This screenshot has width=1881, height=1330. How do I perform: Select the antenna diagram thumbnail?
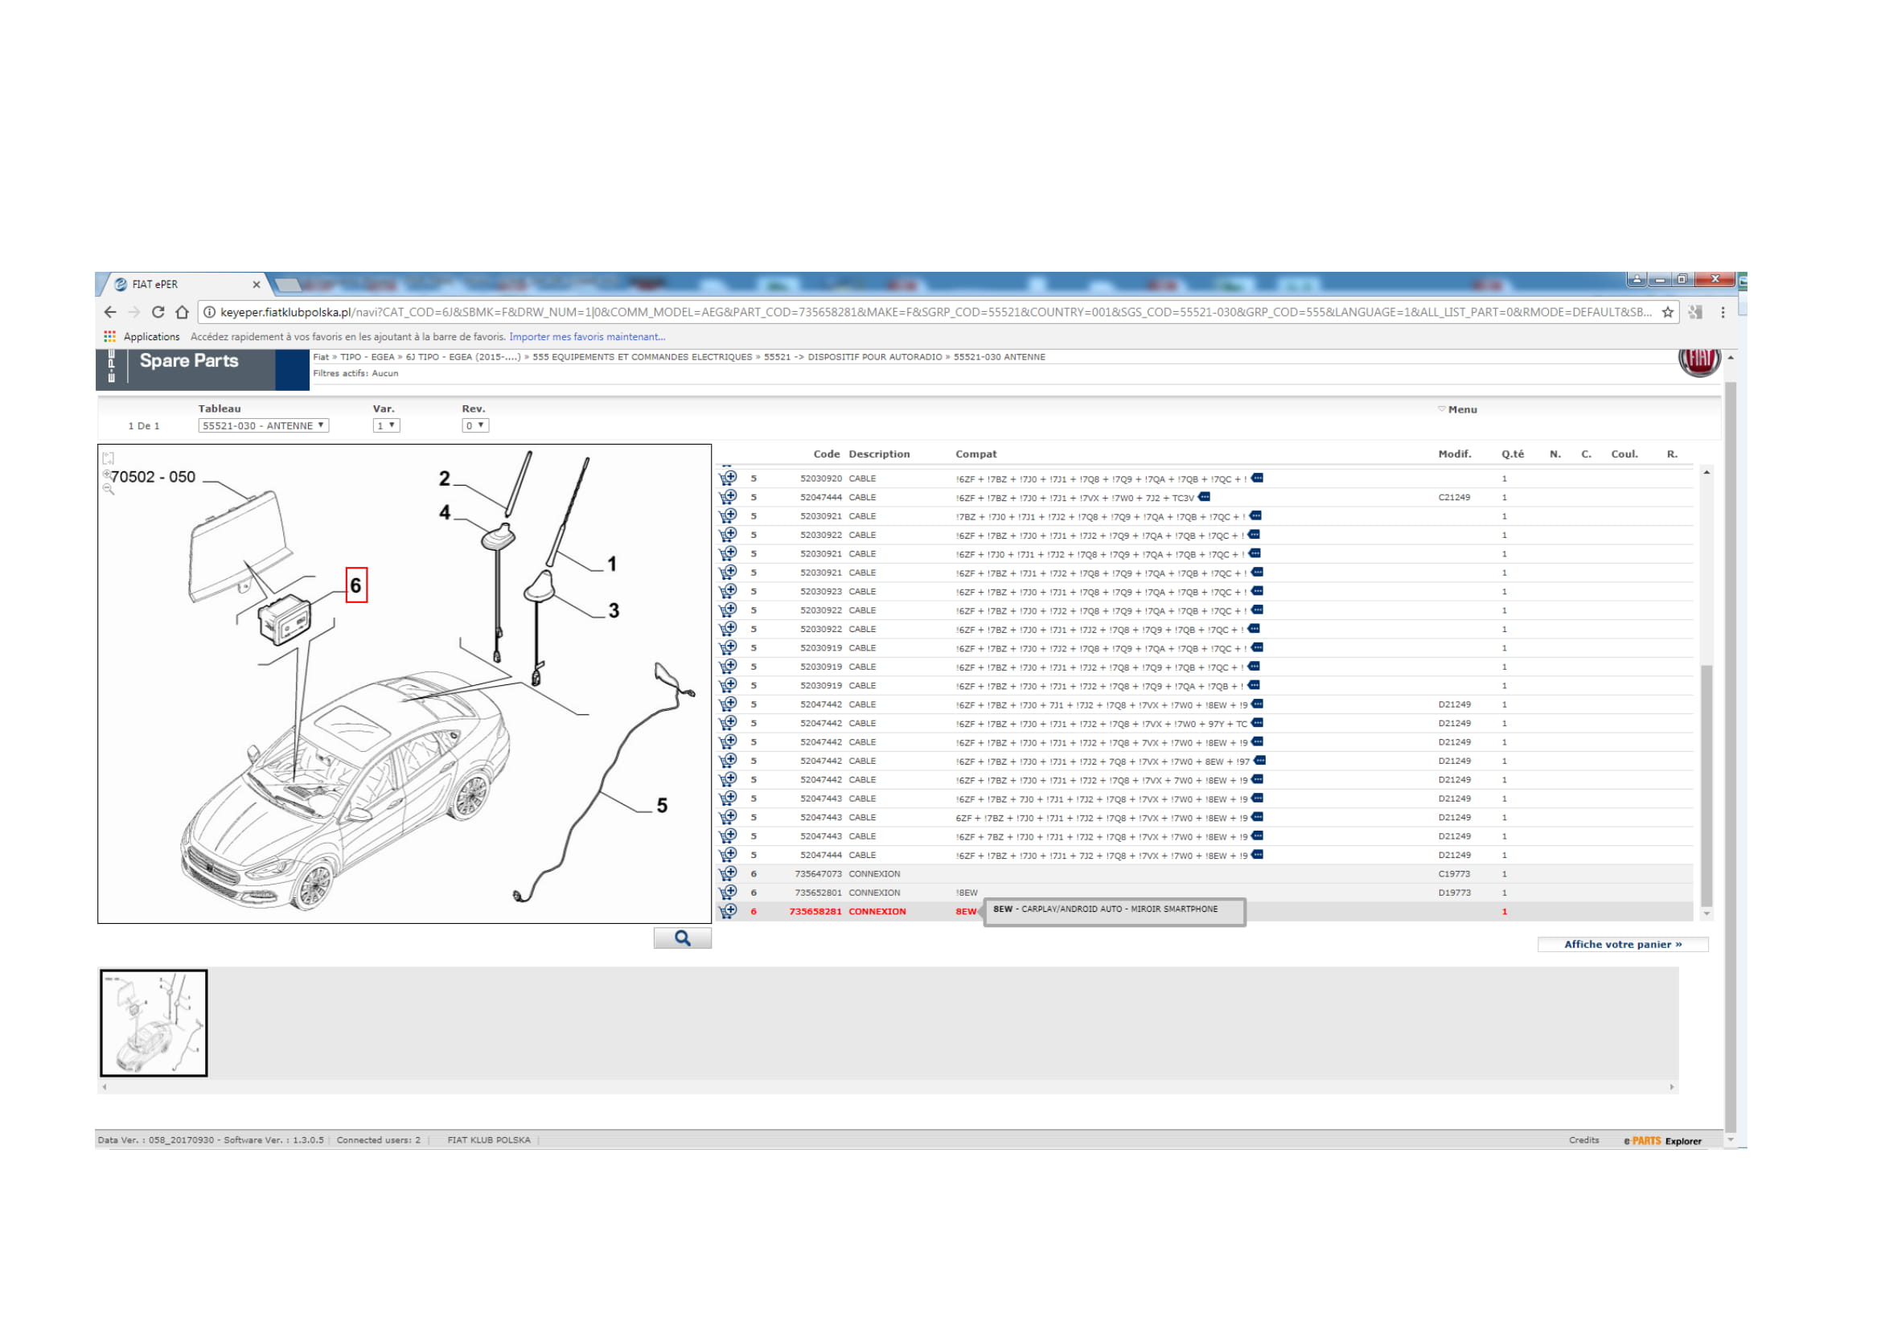click(x=154, y=1023)
